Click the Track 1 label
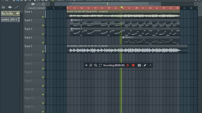 [28, 12]
